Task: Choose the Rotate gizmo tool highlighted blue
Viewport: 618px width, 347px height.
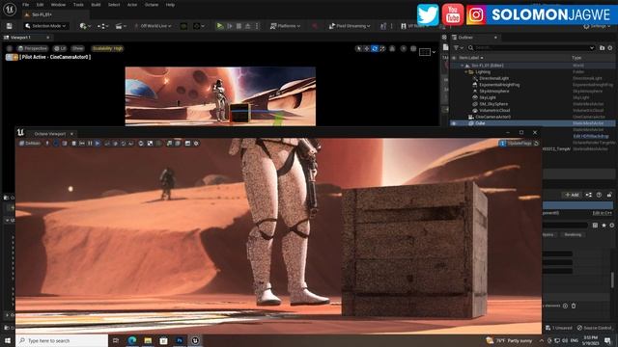Action: click(x=375, y=48)
